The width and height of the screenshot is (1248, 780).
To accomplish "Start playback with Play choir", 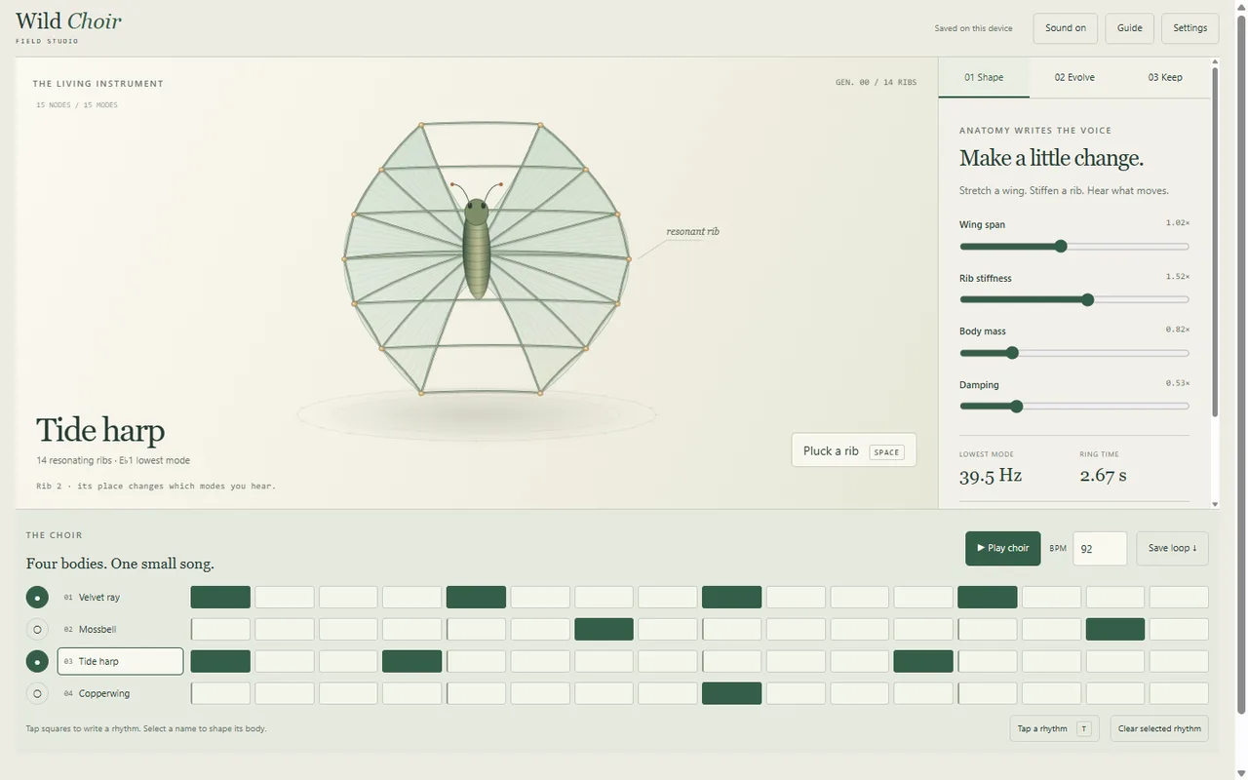I will (1003, 548).
